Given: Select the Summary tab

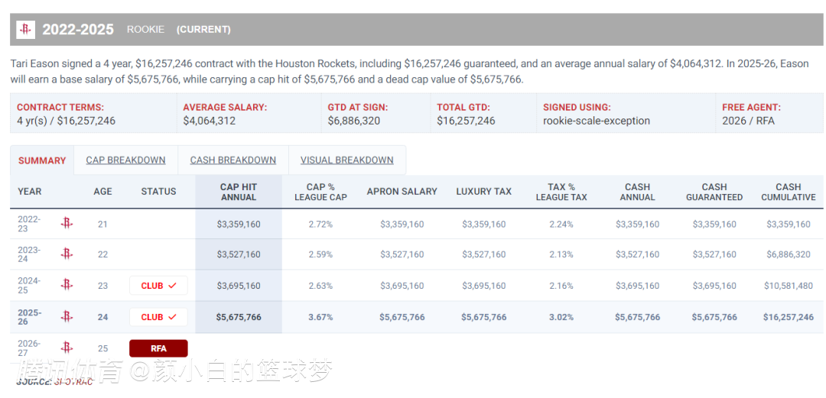Looking at the screenshot, I should pos(42,160).
